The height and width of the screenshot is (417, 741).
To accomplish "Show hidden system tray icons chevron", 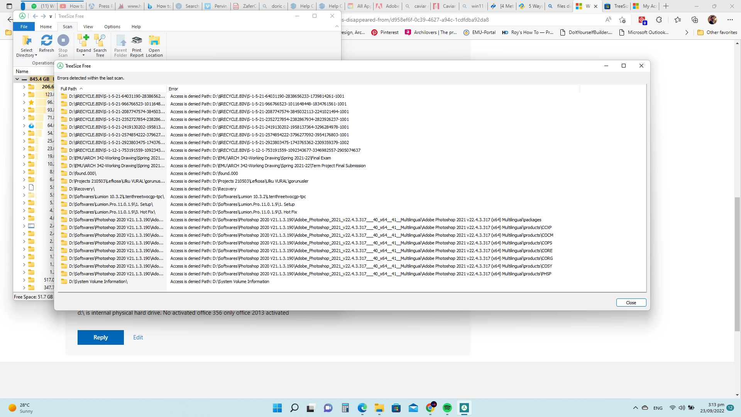I will [636, 408].
